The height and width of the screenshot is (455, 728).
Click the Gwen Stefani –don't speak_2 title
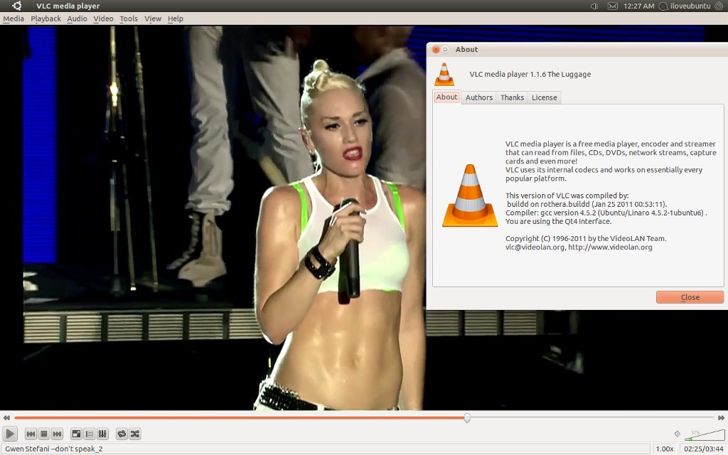click(x=54, y=449)
